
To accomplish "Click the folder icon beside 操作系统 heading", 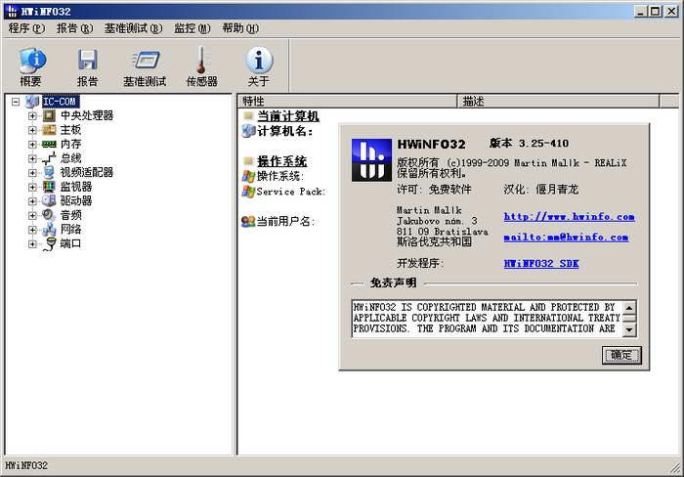I will (248, 161).
